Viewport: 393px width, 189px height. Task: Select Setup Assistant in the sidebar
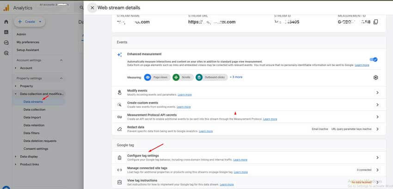click(28, 50)
